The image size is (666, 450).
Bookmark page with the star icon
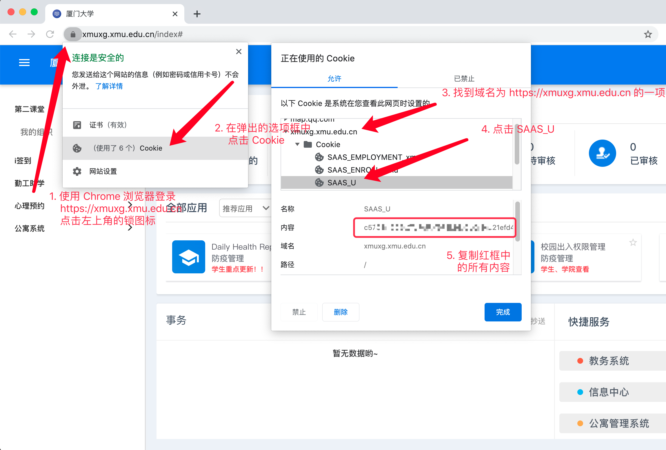[648, 34]
